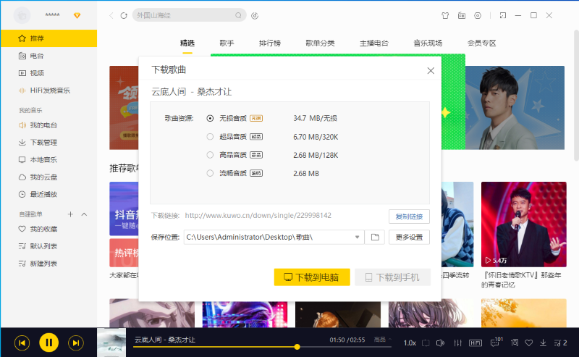Switch to 歌手 tab
The height and width of the screenshot is (357, 579).
[227, 43]
